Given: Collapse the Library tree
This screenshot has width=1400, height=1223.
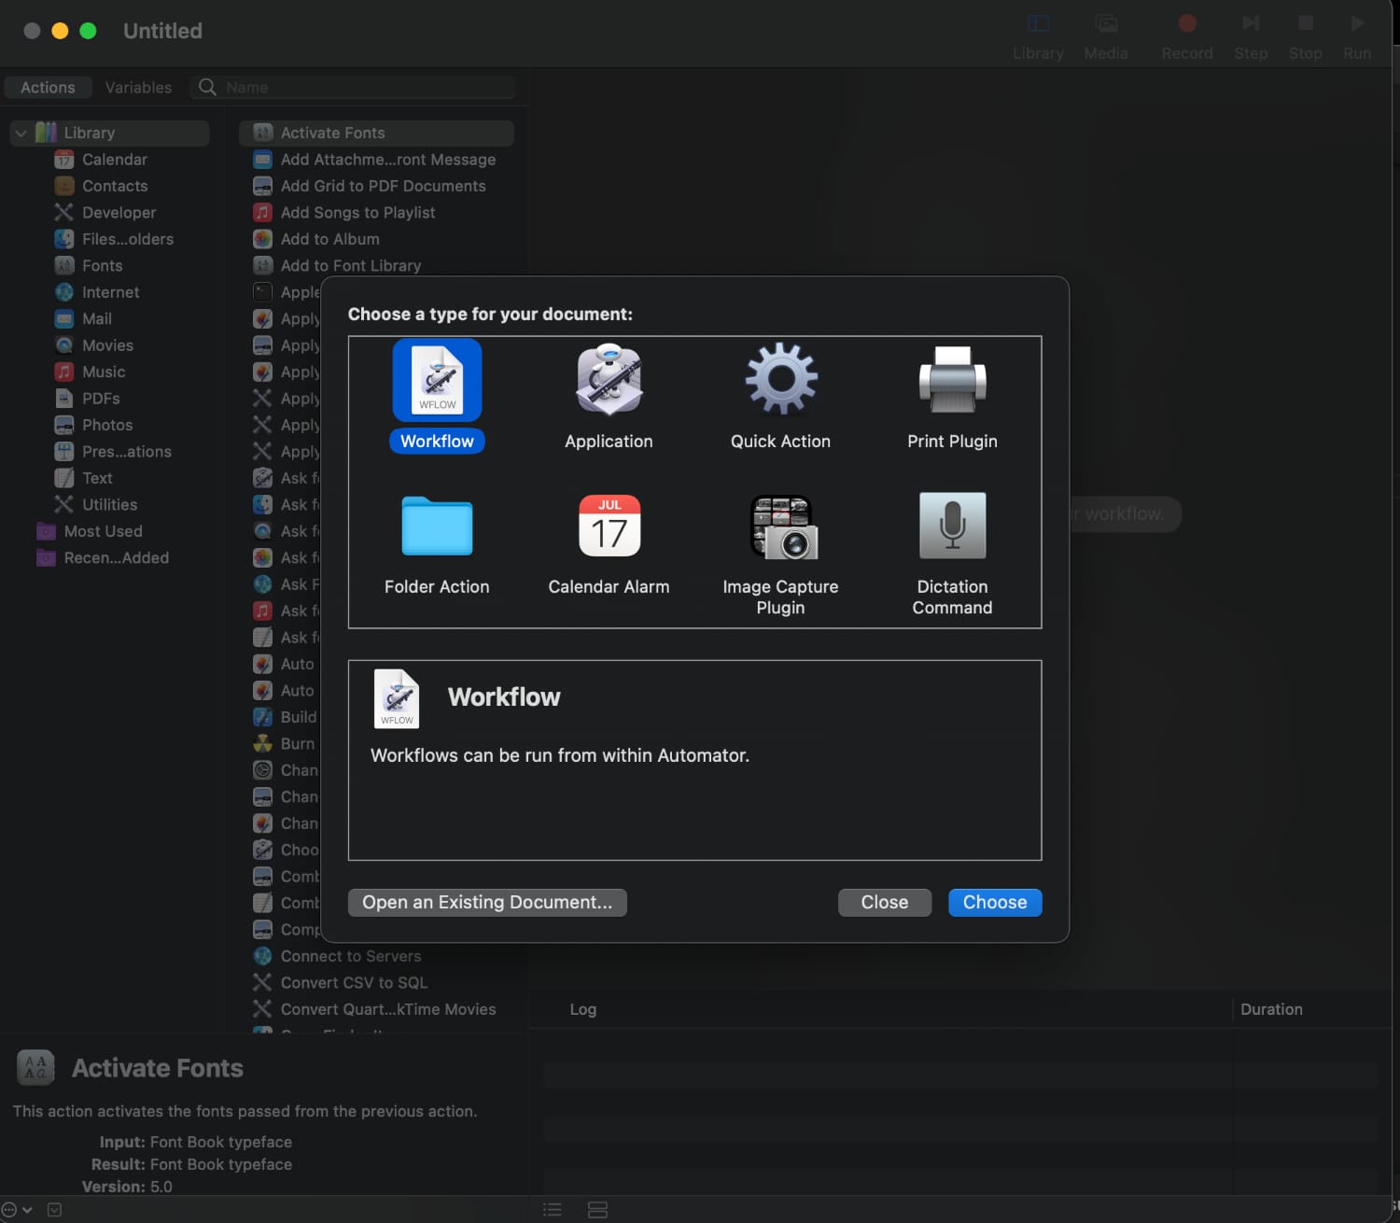Looking at the screenshot, I should pos(21,134).
